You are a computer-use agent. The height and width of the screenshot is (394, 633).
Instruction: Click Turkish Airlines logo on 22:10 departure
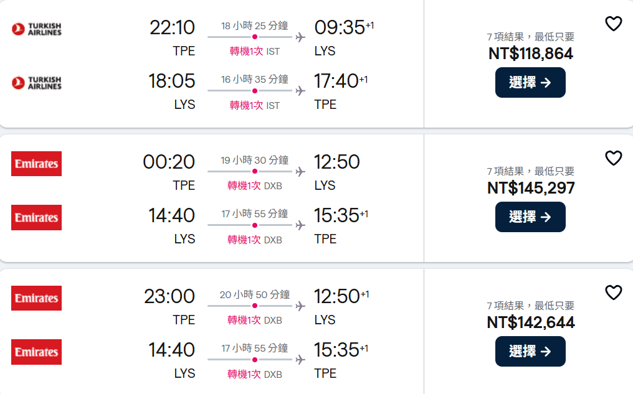click(37, 29)
